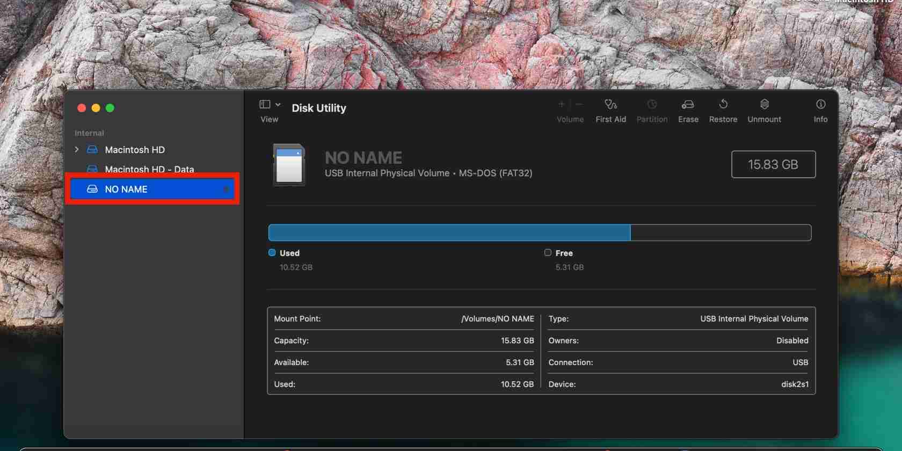Click the Free legend swatch
Viewport: 902px width, 451px height.
point(548,252)
